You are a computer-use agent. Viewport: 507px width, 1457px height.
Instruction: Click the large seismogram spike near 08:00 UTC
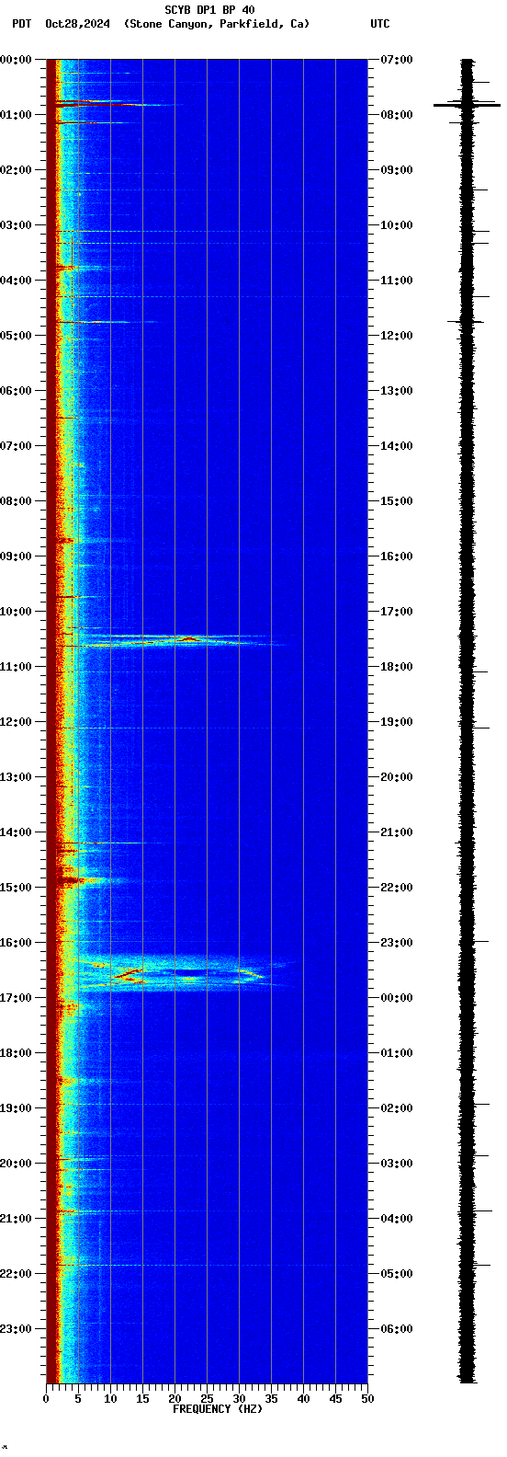(x=468, y=105)
